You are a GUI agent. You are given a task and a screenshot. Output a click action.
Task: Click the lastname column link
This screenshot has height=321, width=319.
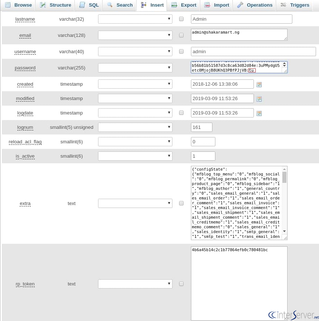[25, 19]
